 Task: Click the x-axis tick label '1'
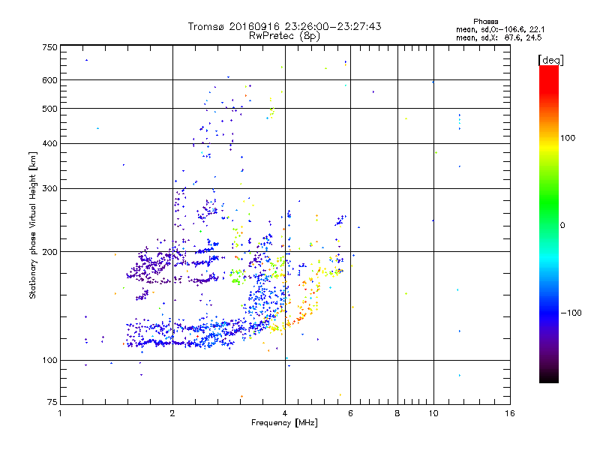point(60,413)
